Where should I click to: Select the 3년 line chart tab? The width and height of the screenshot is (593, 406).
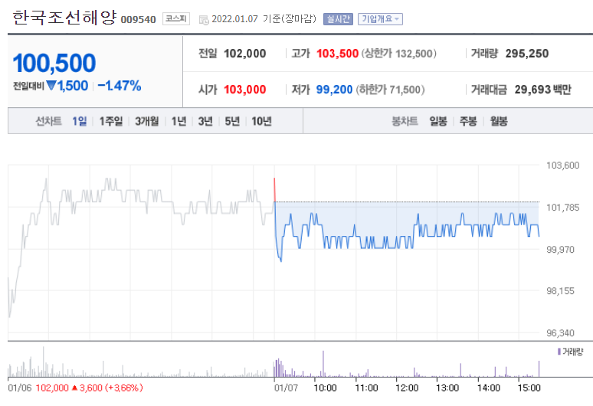coord(205,121)
